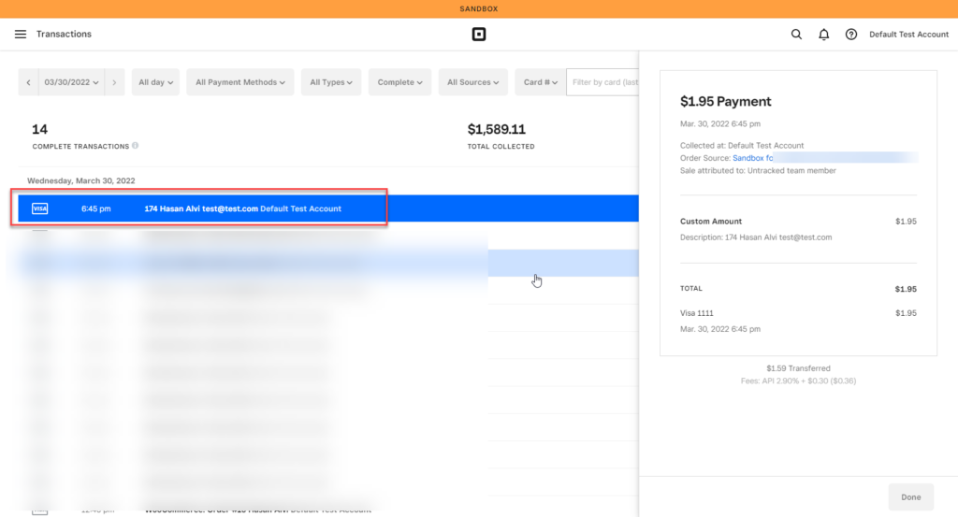Open the hamburger navigation menu
Screen dimensions: 958x517
tap(21, 35)
